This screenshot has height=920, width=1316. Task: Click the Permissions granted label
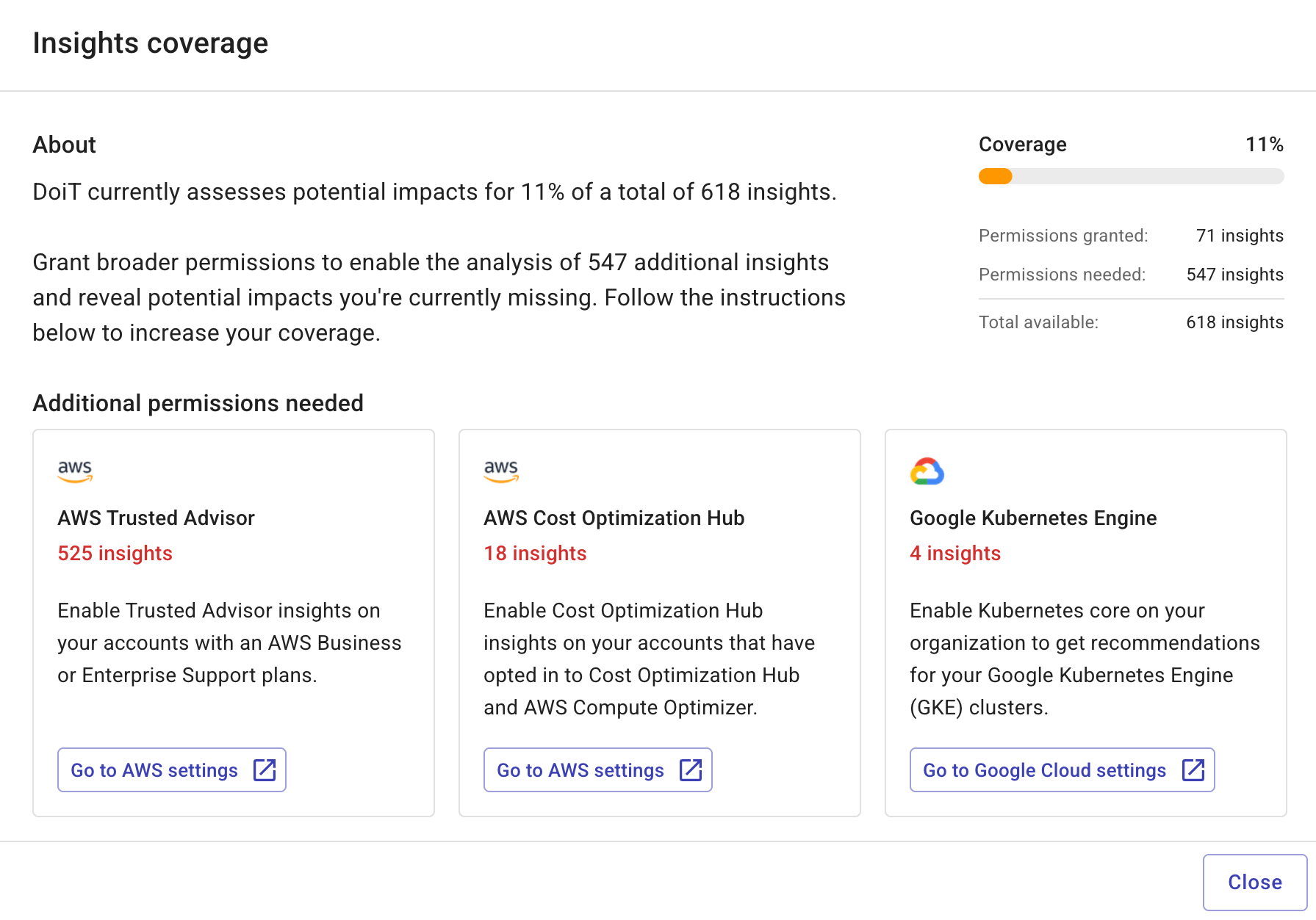[1063, 236]
